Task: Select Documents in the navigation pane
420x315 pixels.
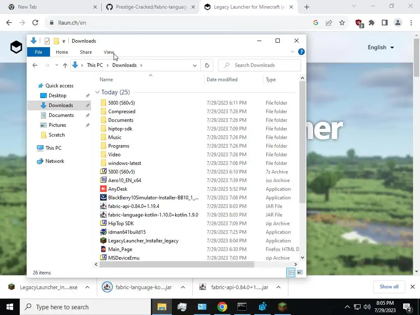Action: click(x=61, y=115)
